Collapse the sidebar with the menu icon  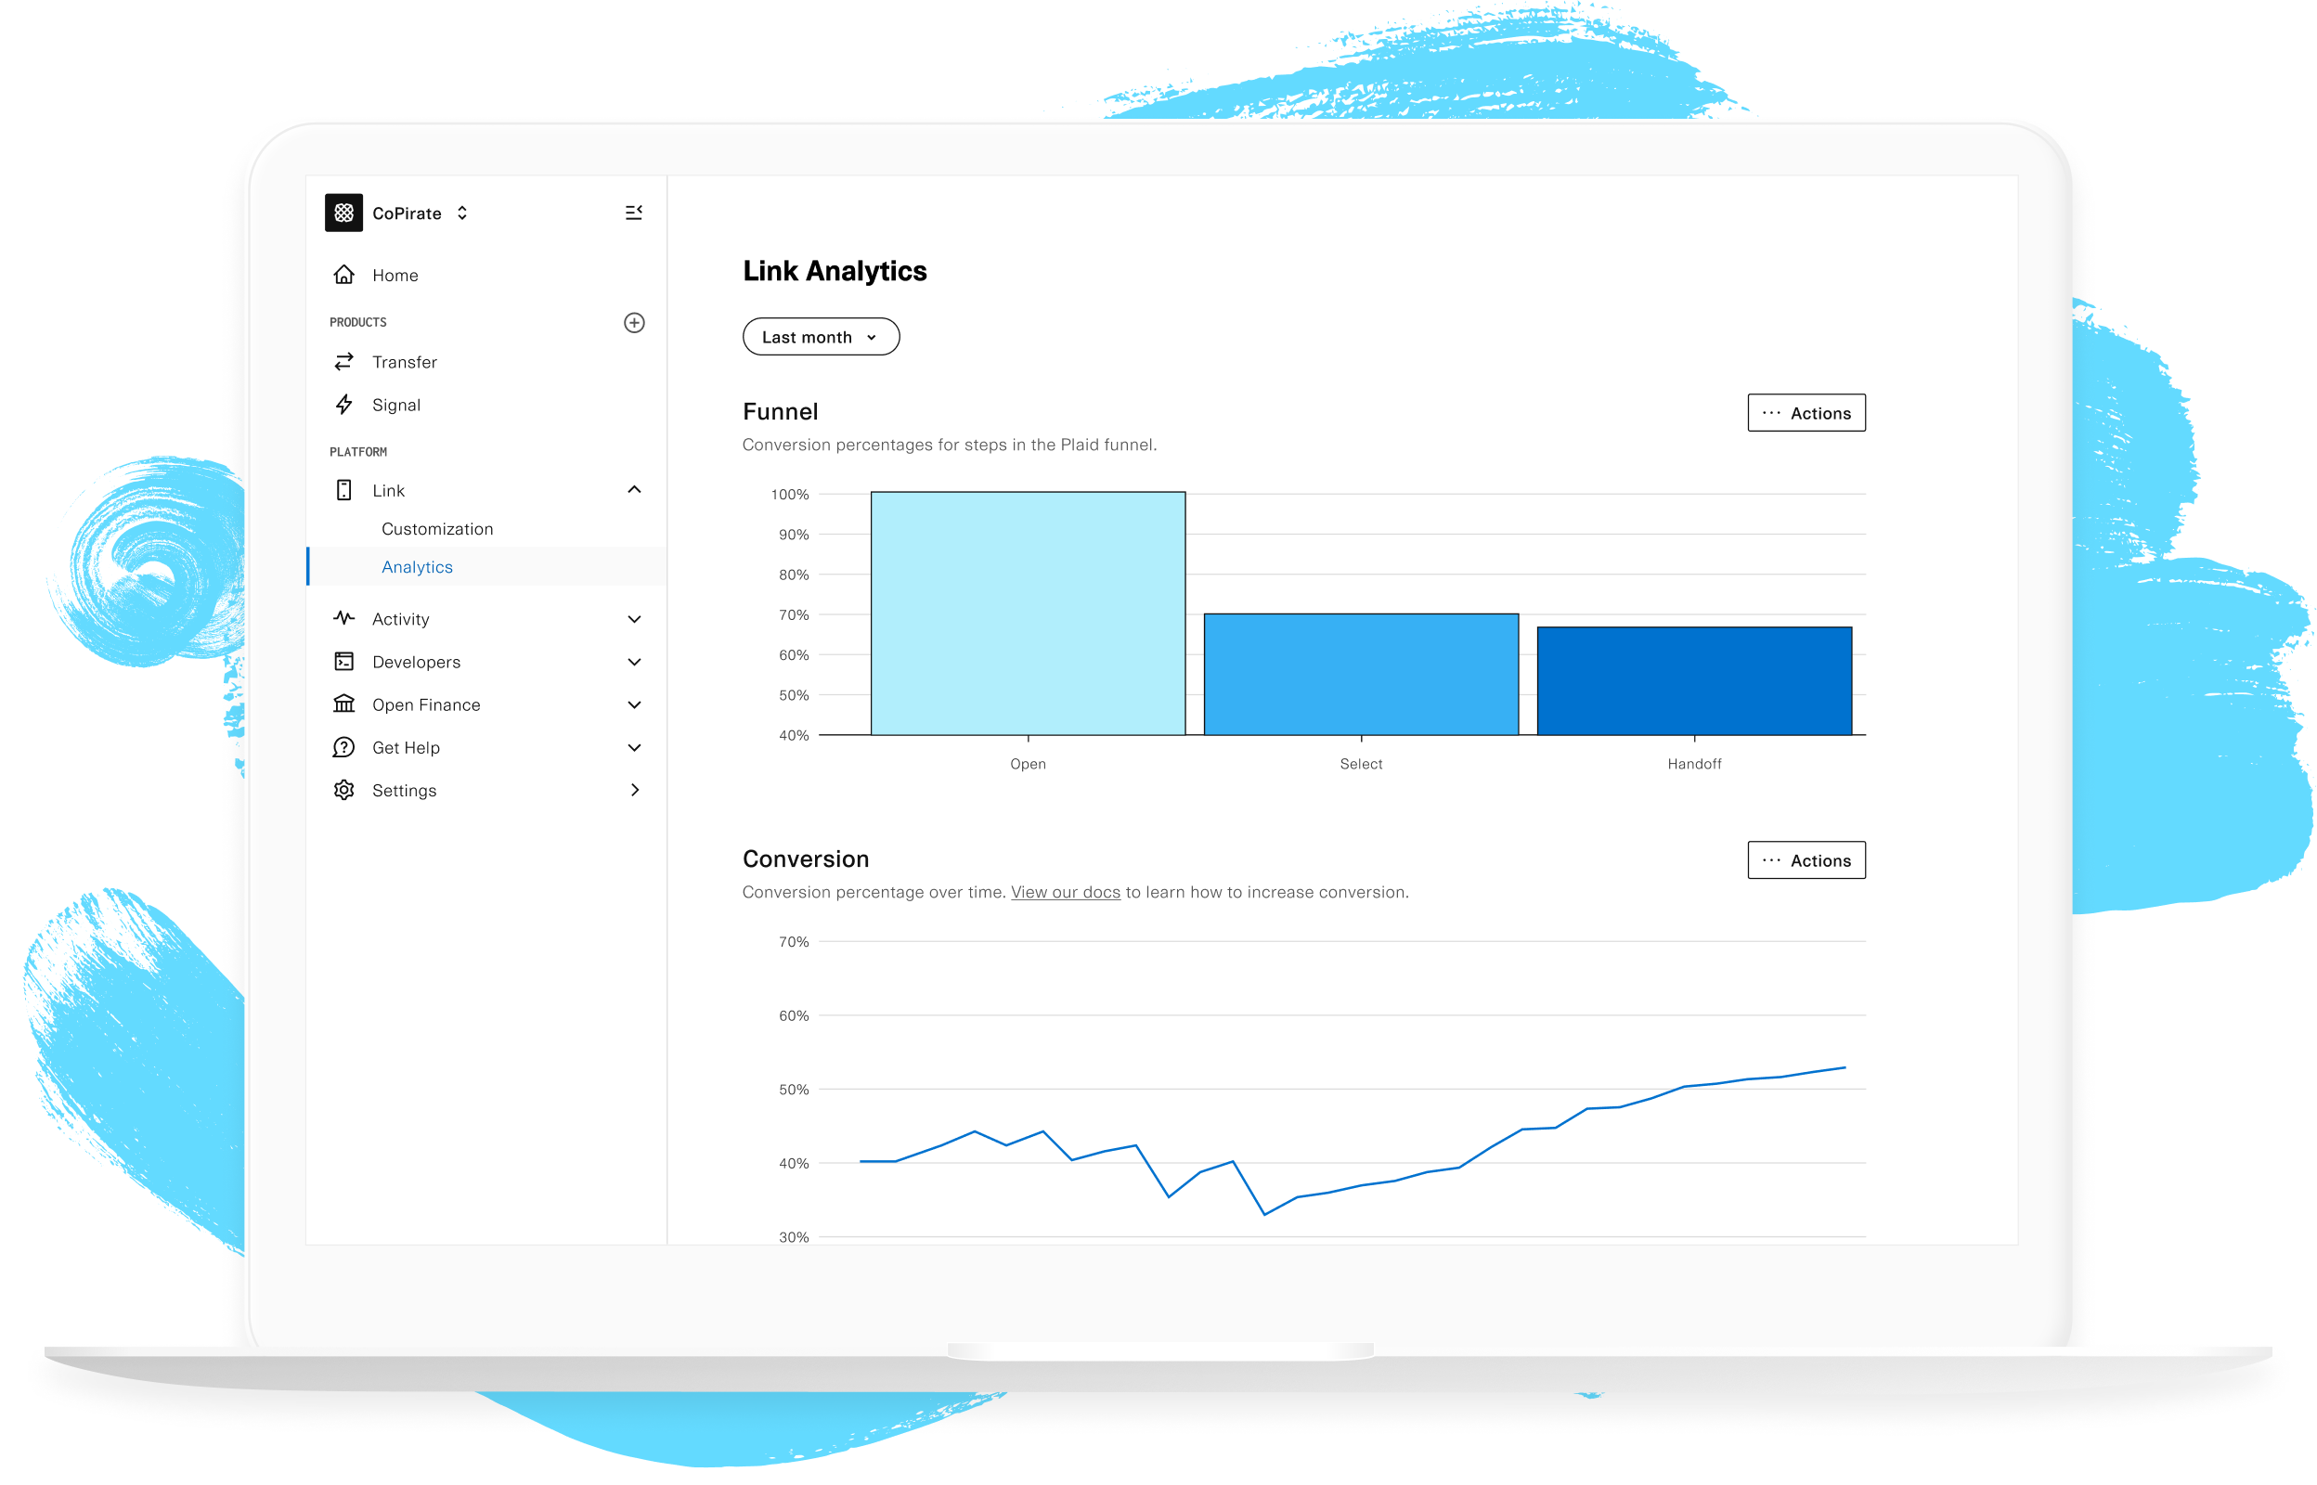tap(633, 213)
